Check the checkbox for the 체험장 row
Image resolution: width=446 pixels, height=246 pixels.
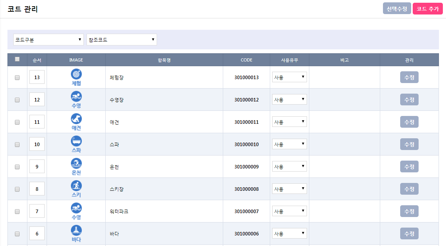17,78
